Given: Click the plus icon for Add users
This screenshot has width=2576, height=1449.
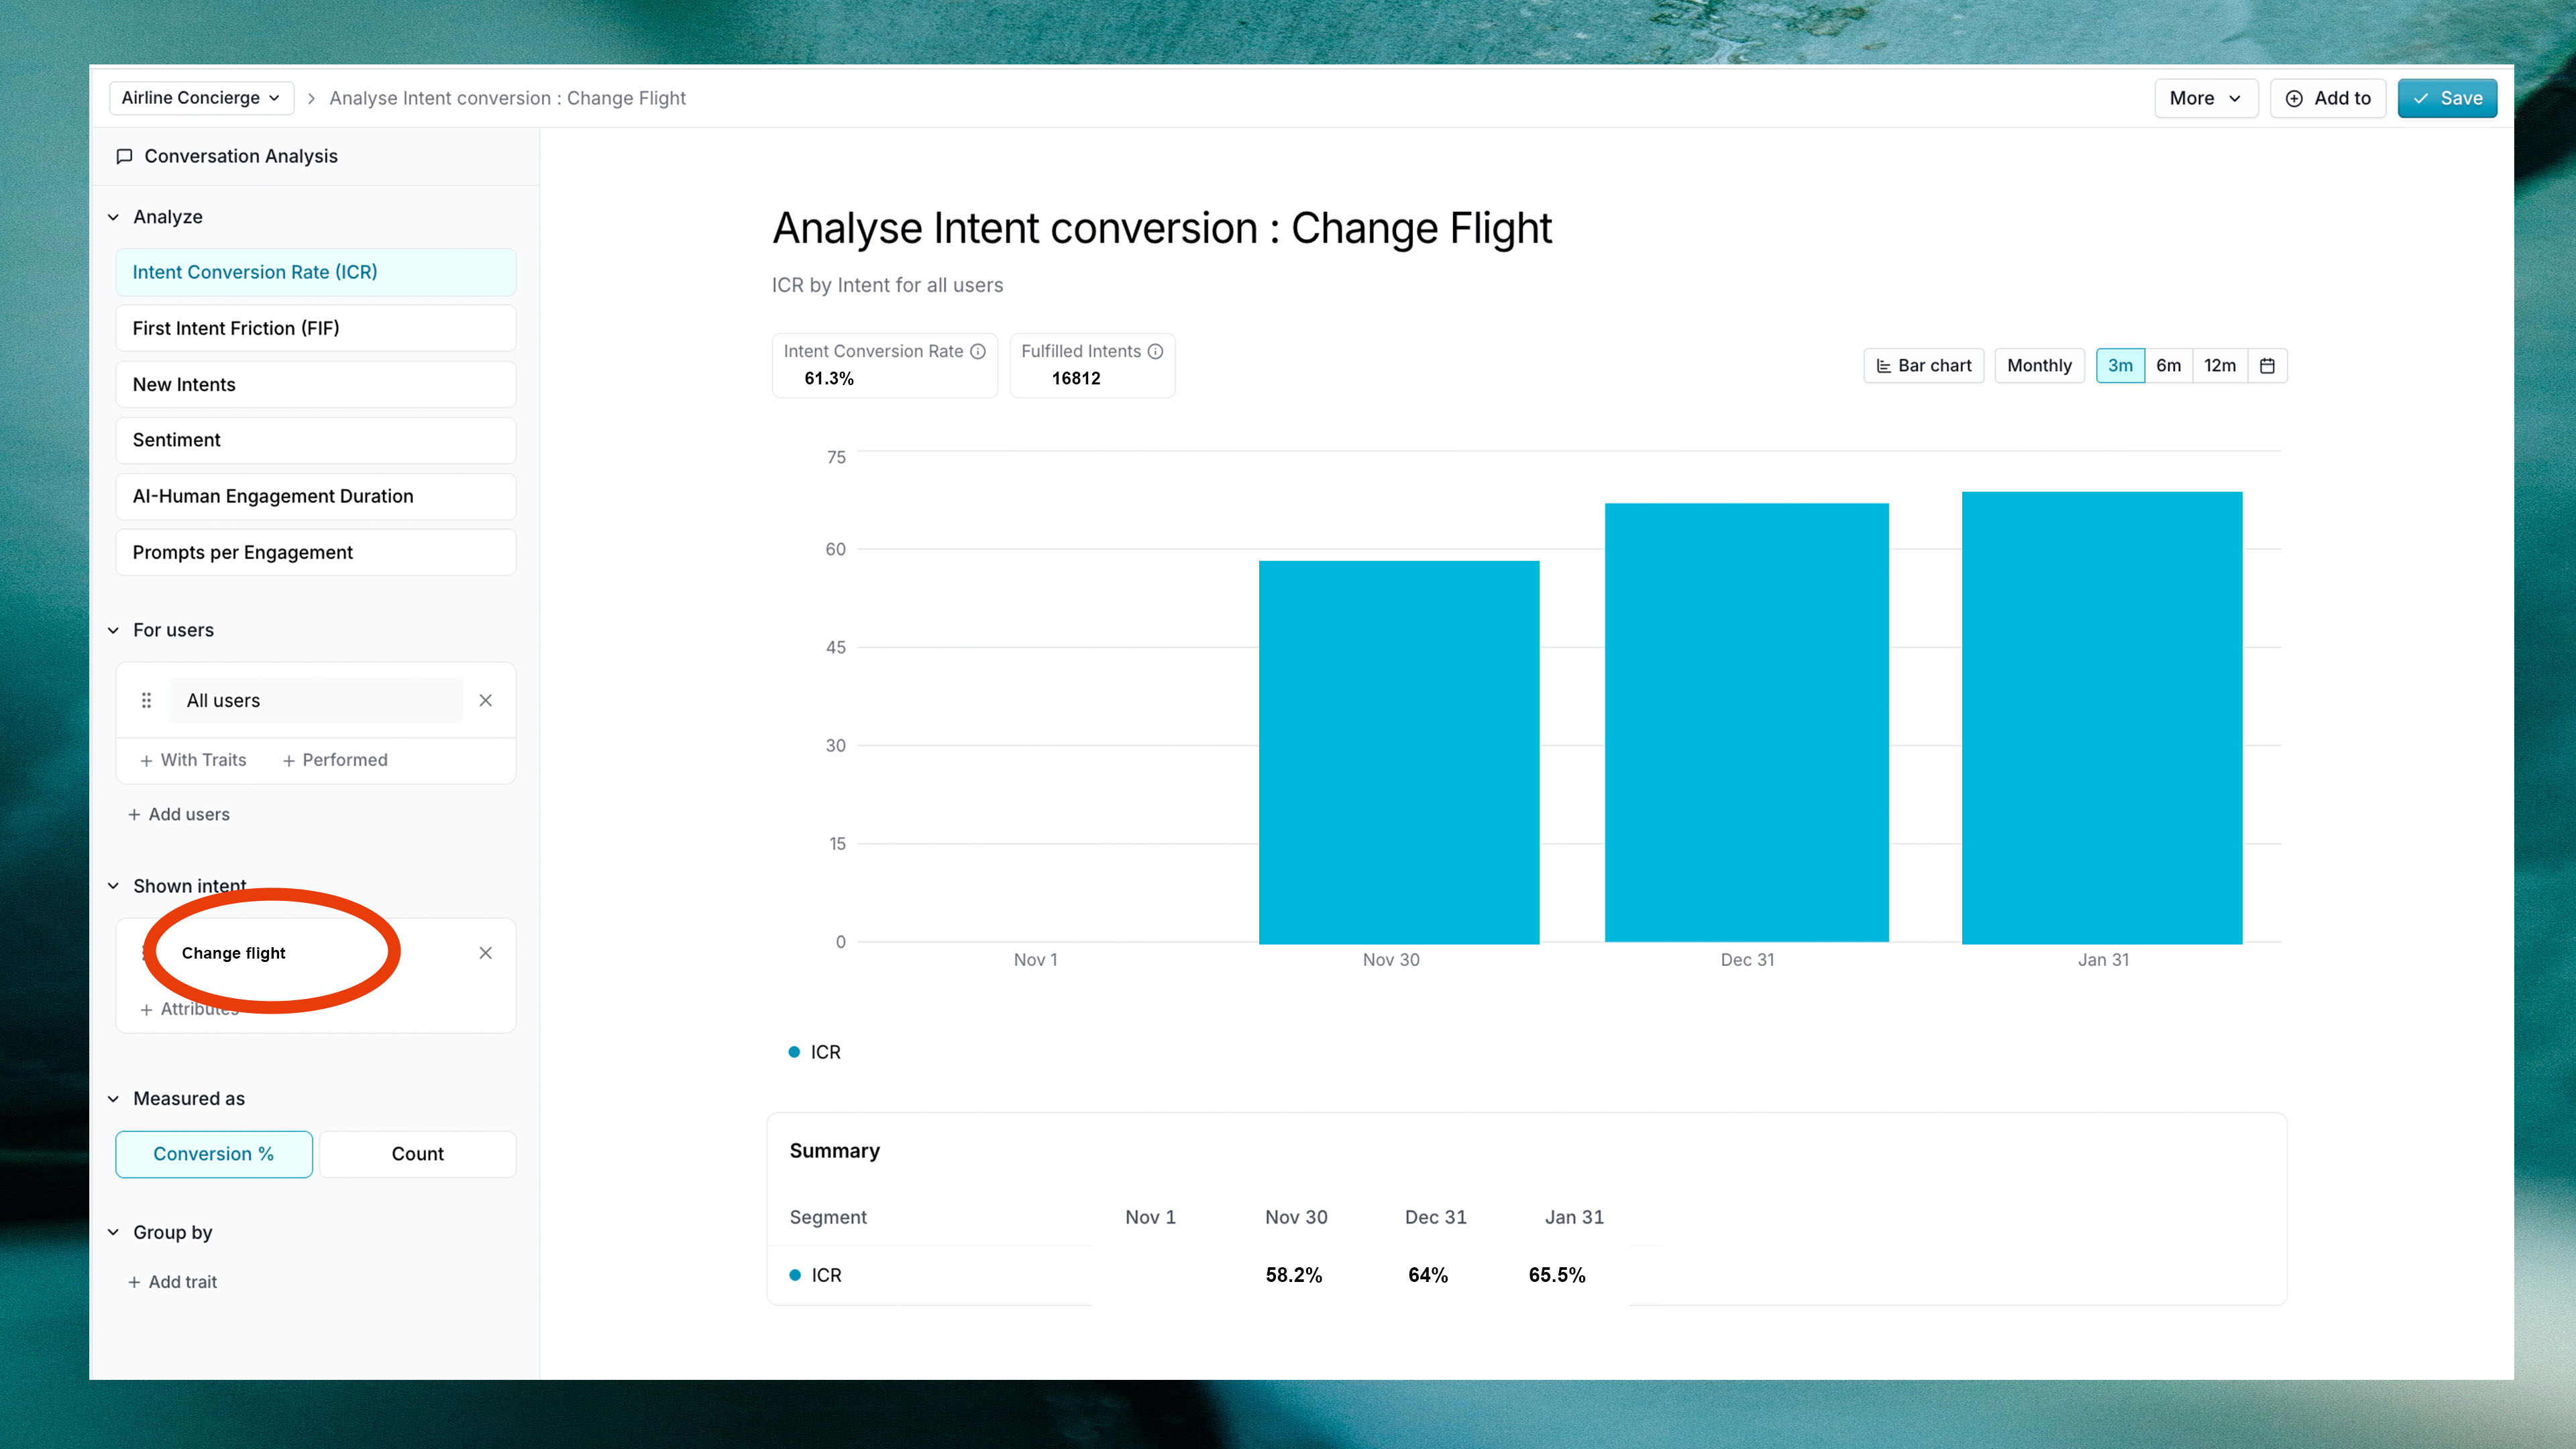Looking at the screenshot, I should click(x=134, y=815).
